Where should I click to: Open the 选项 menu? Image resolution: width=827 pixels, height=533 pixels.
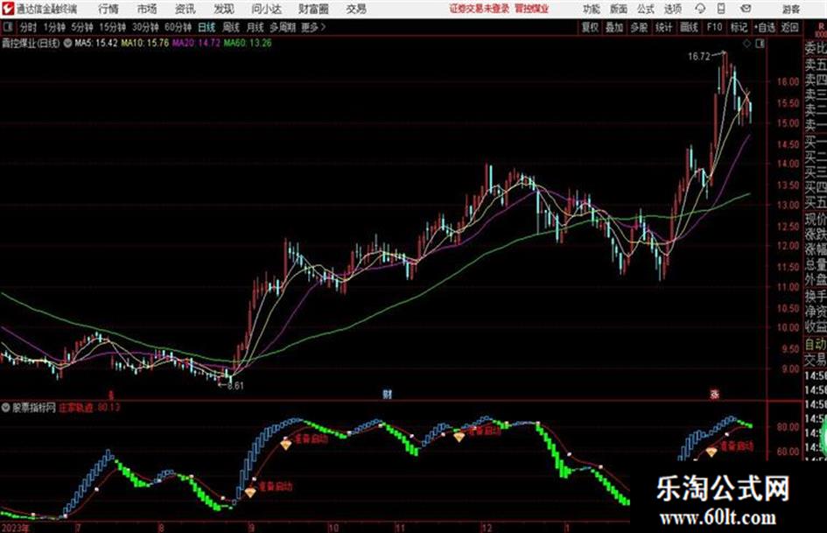pos(672,9)
